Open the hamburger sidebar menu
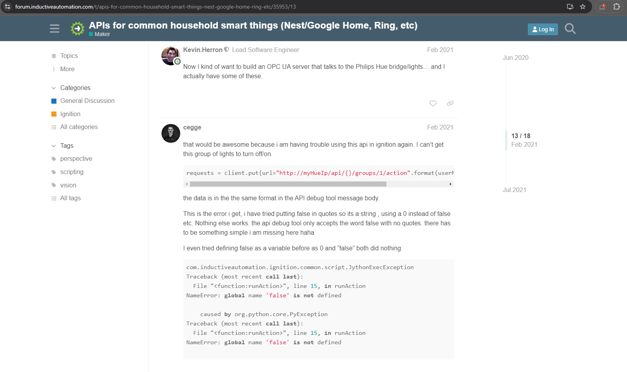Screen dimensions: 627x372 coord(54,29)
